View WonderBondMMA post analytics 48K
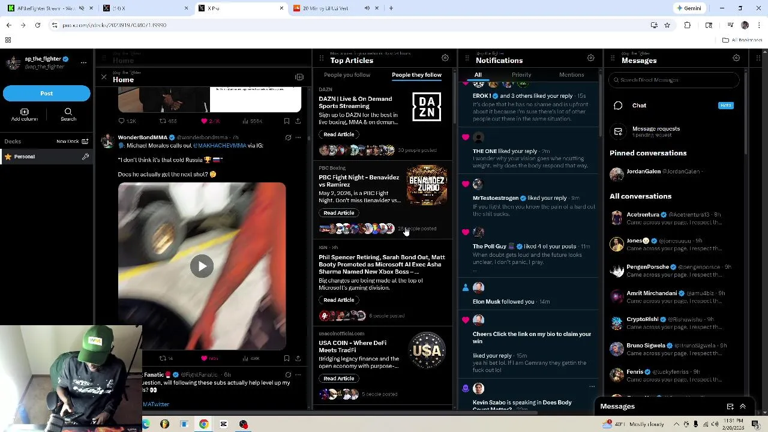Screen dimensions: 768x432 251,358
